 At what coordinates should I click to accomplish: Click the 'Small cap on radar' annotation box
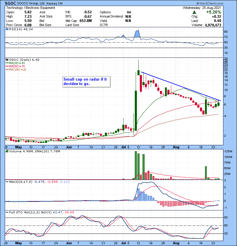[86, 82]
